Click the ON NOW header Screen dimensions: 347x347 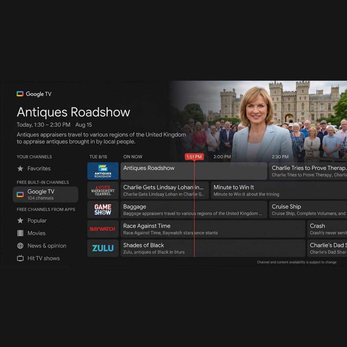[x=133, y=157]
